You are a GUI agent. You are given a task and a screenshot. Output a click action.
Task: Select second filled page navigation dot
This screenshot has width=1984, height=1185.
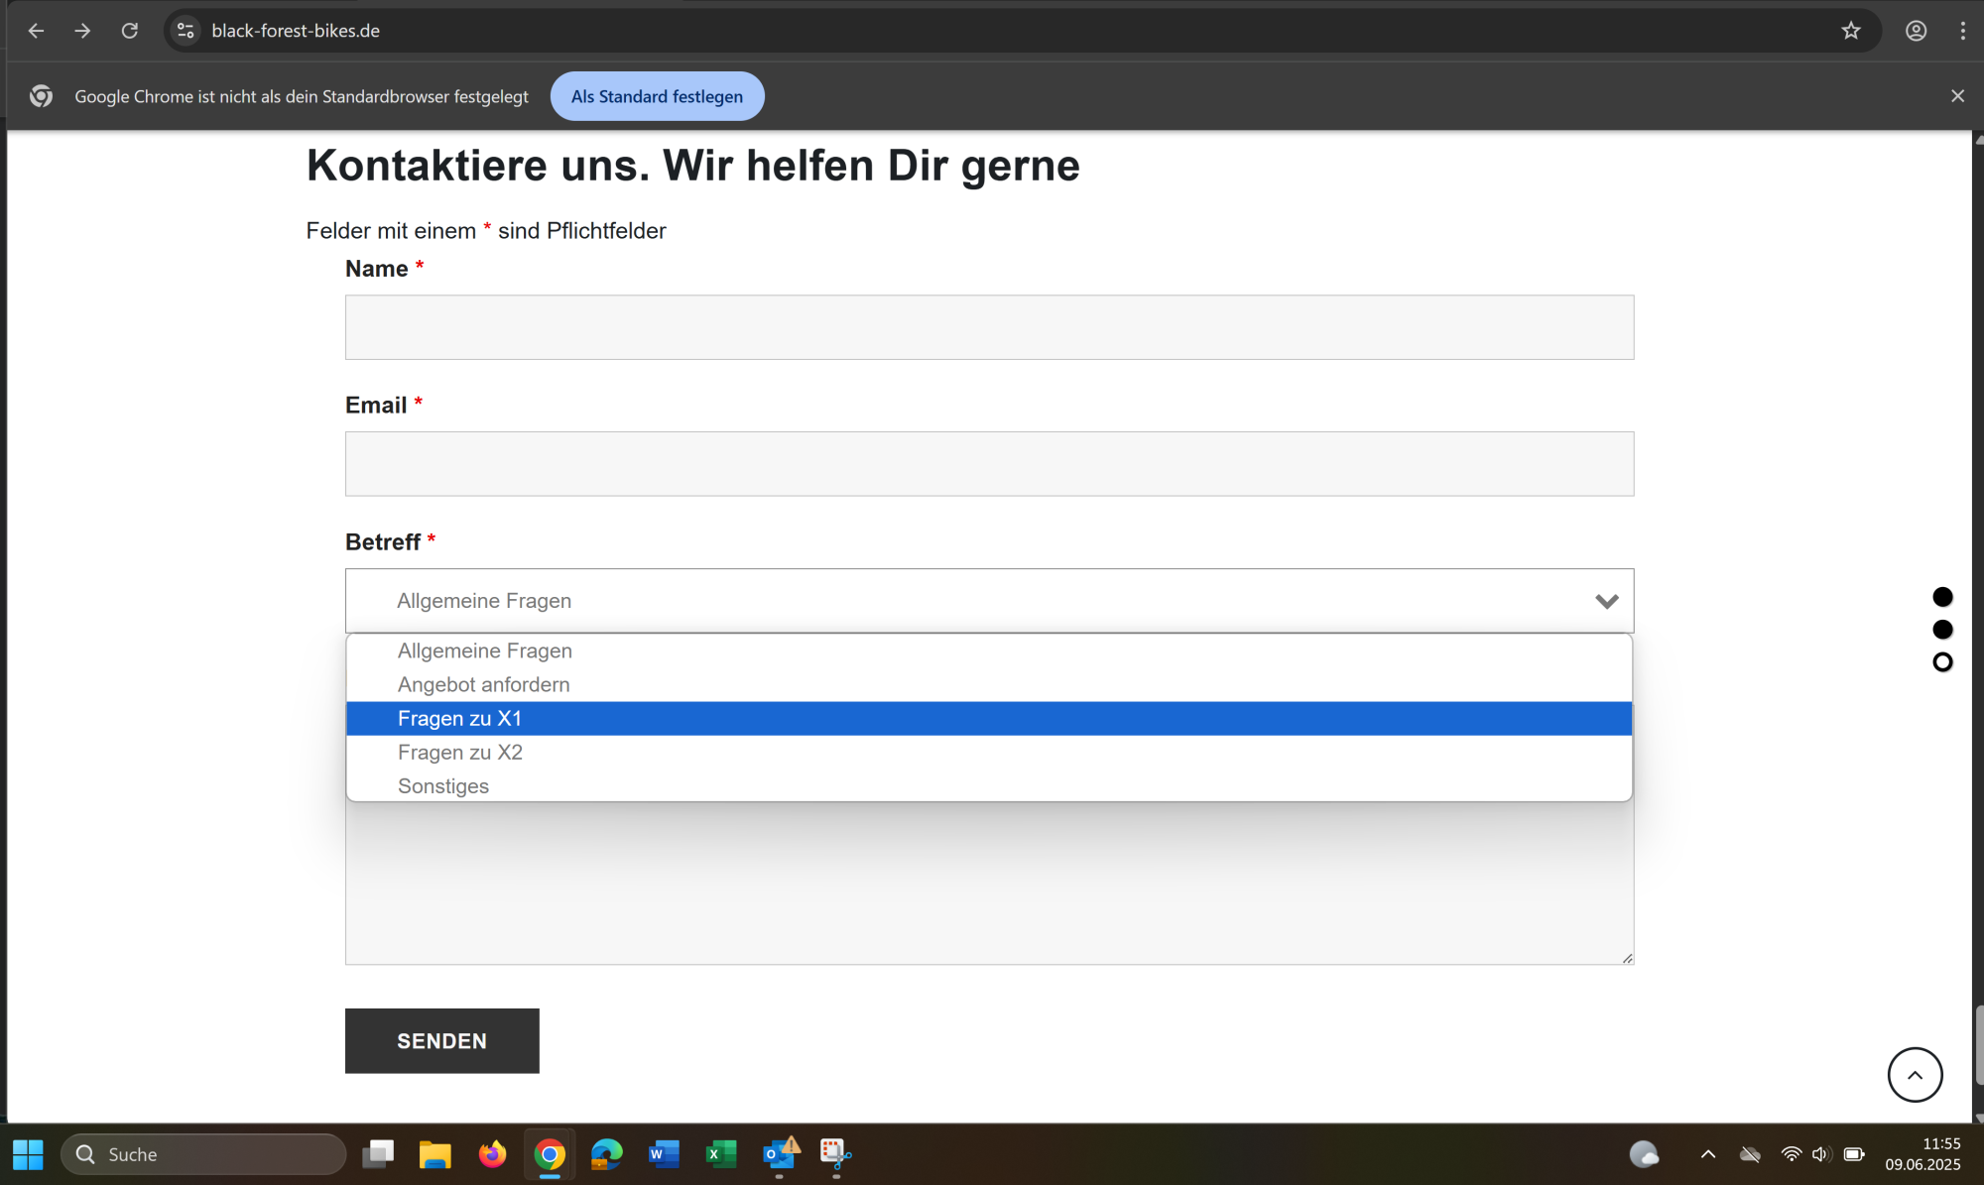point(1942,630)
